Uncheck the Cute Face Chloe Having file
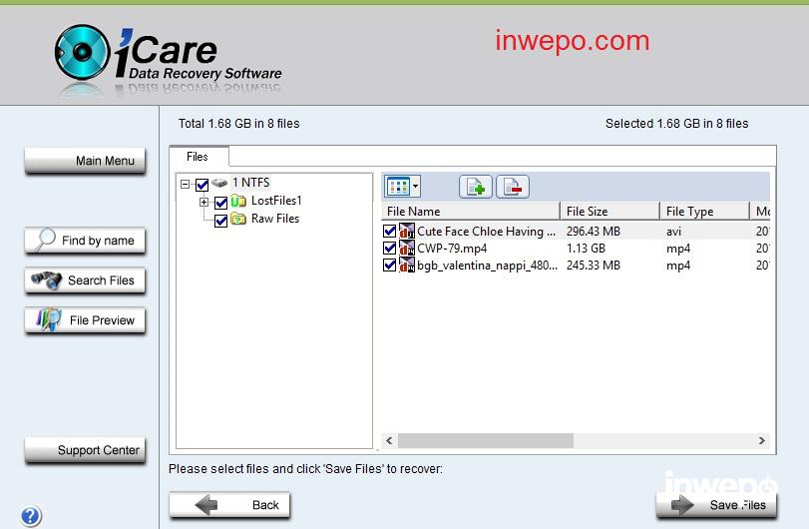Viewport: 809px width, 529px height. click(x=390, y=232)
